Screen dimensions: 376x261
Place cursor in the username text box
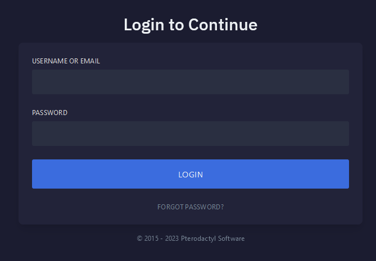tap(190, 82)
